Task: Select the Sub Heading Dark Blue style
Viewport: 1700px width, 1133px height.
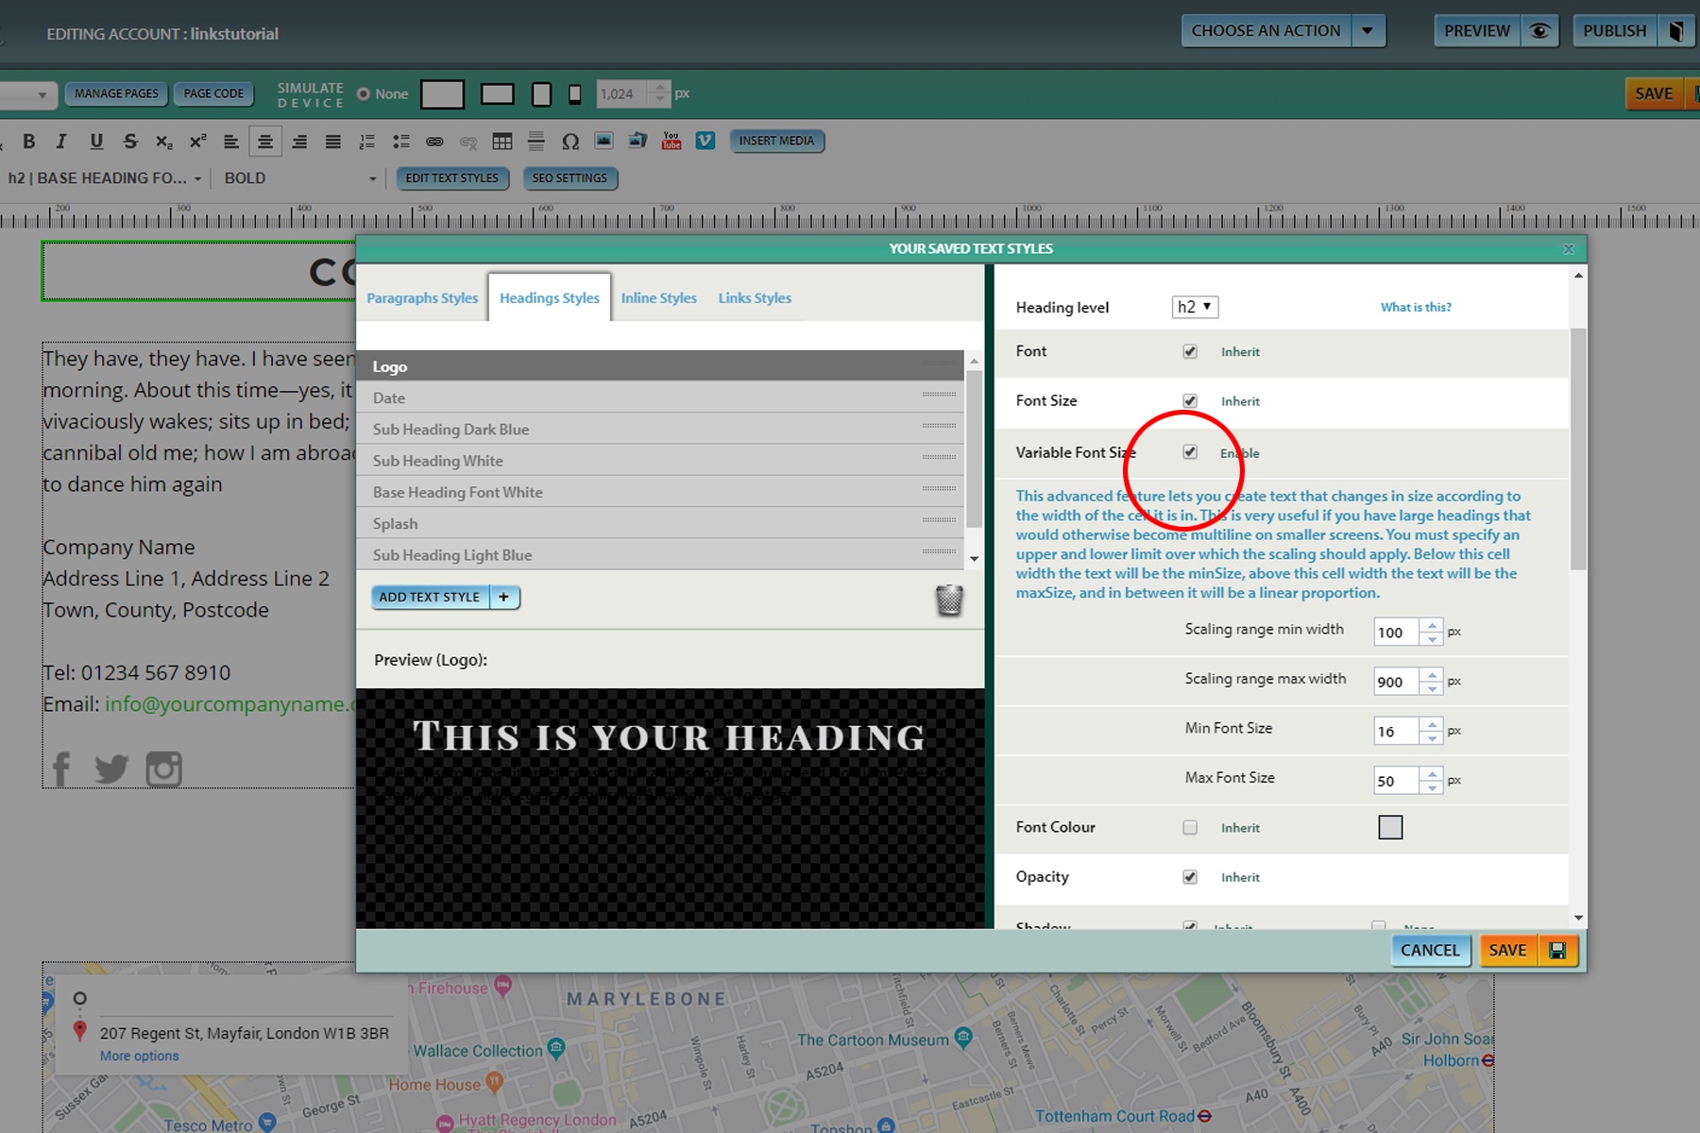Action: 450,430
